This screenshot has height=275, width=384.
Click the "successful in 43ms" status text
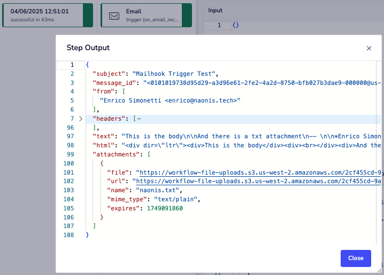[32, 20]
